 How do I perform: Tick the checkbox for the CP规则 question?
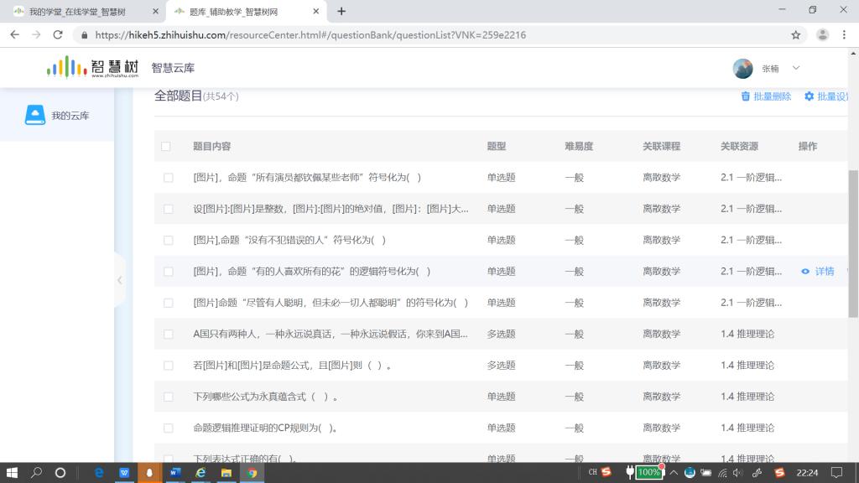coord(168,428)
